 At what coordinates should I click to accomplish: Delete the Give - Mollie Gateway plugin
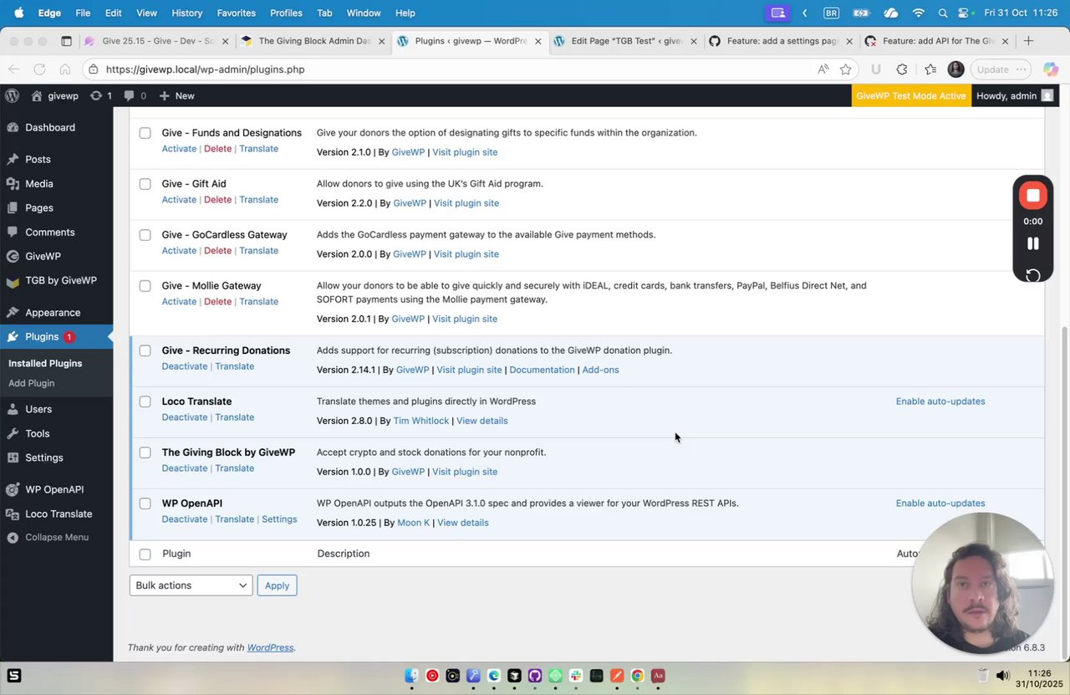click(x=217, y=302)
